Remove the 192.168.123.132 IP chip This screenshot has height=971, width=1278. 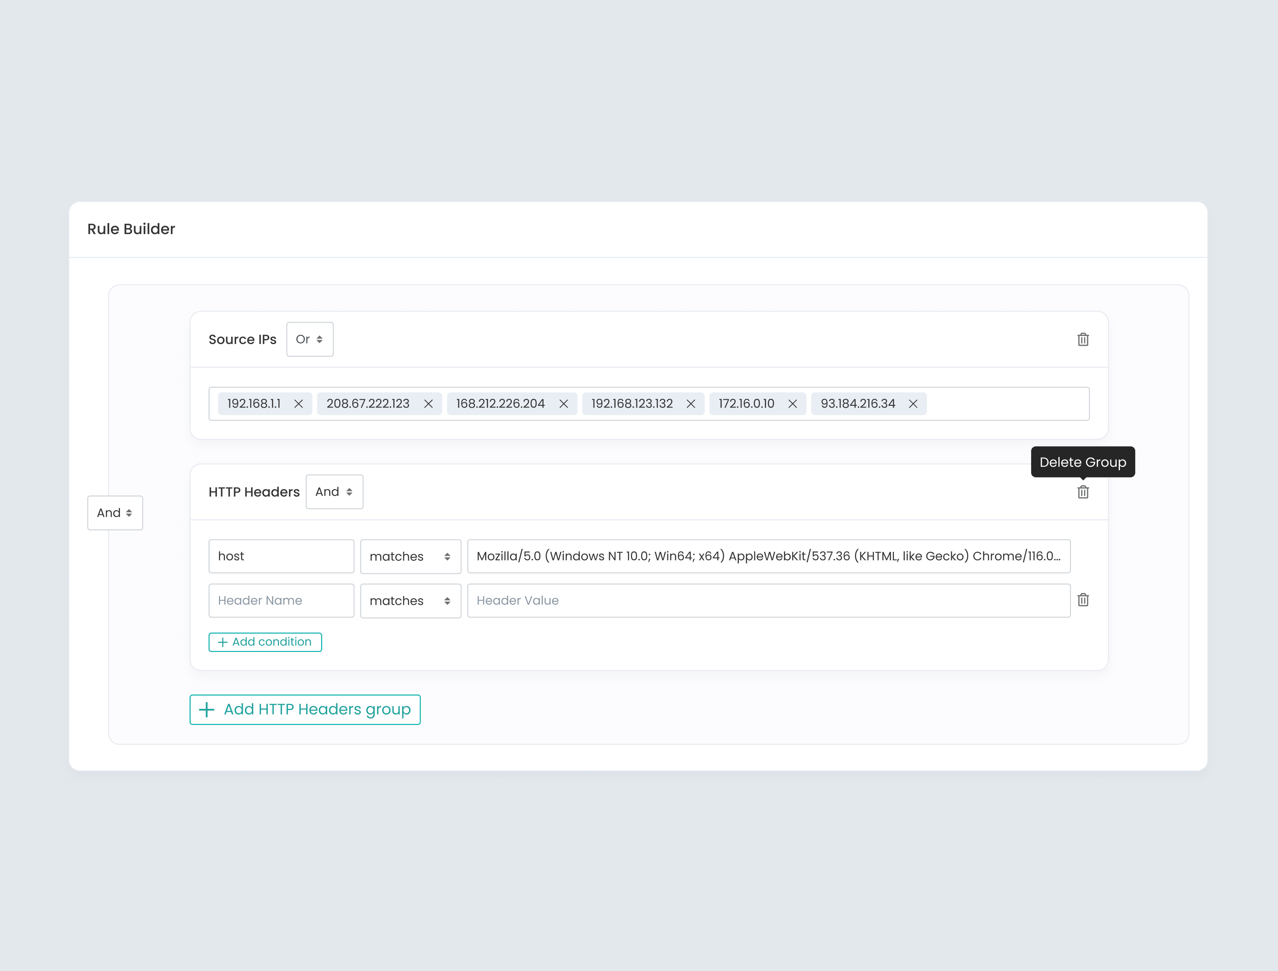pyautogui.click(x=690, y=403)
